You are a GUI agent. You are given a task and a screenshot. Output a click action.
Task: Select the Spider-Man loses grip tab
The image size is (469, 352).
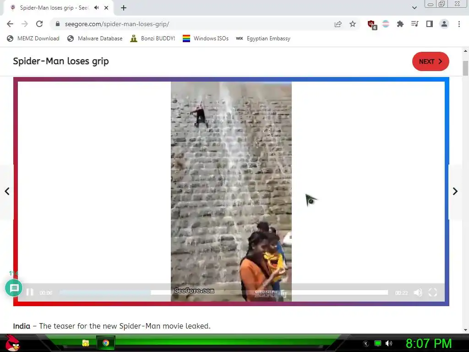(x=54, y=8)
